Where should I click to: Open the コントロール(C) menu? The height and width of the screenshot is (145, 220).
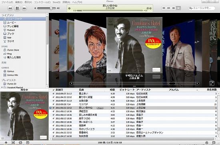(x=42, y=2)
